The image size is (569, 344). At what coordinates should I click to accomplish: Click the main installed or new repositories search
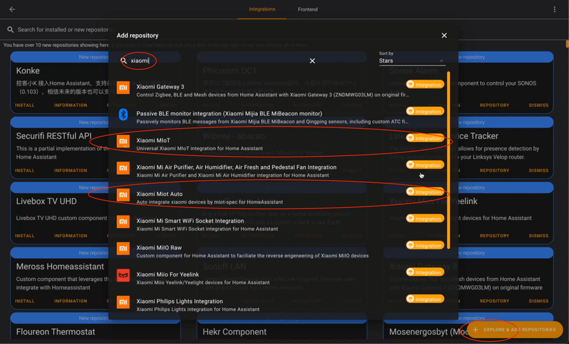tap(62, 29)
